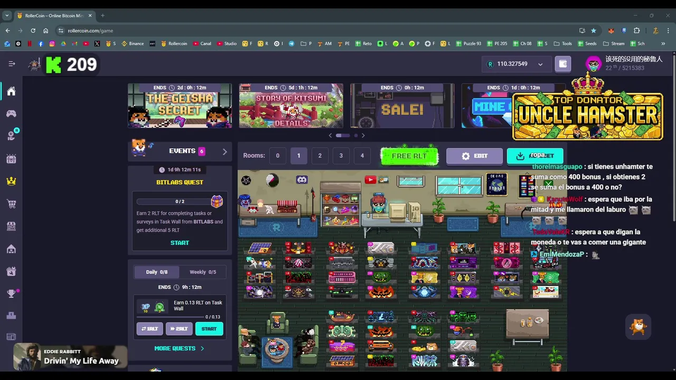Select the Daily 0/8 quests tab
This screenshot has height=380, width=676.
coord(157,272)
